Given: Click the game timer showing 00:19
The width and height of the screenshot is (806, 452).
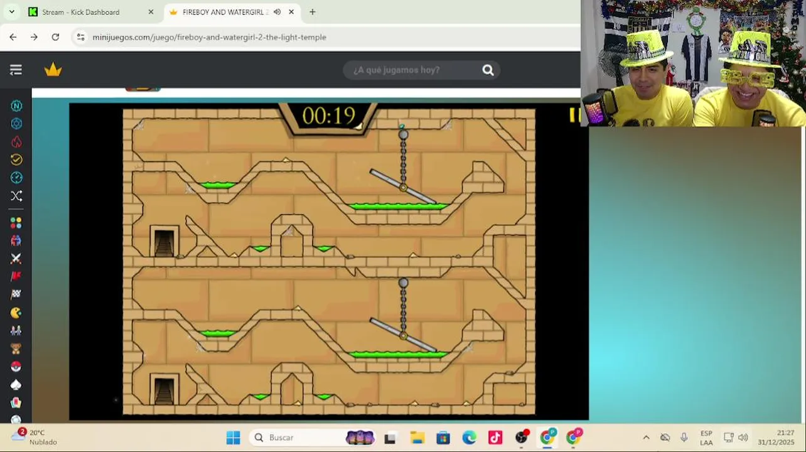Looking at the screenshot, I should click(329, 116).
